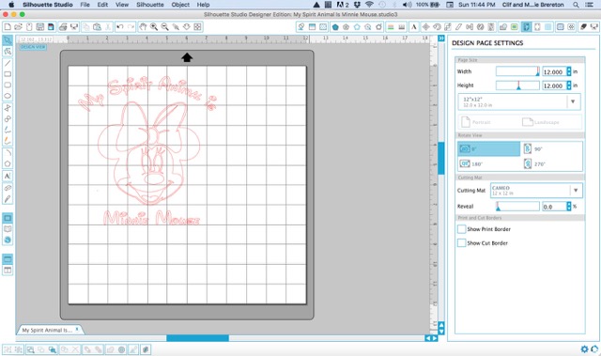Open the Object menu

(x=180, y=5)
